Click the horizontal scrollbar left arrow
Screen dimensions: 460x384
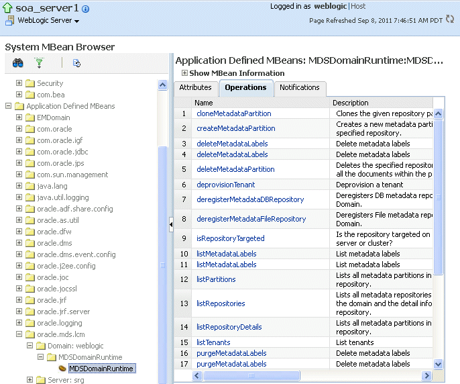[x=197, y=375]
